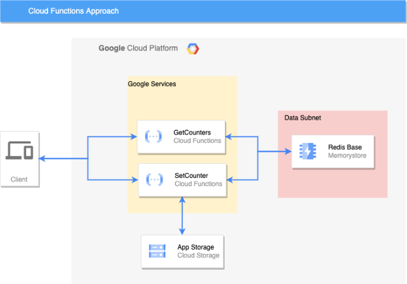The width and height of the screenshot is (407, 284).
Task: Select the 'Redis Base' label
Action: [x=345, y=147]
